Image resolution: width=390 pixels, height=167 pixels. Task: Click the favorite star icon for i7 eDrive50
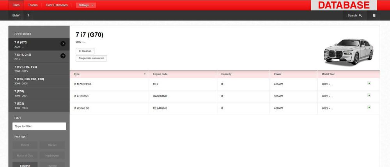tap(369, 95)
